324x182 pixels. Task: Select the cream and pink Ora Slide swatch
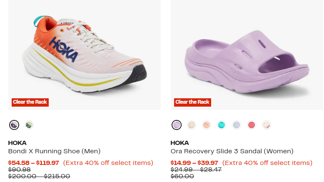(x=267, y=125)
